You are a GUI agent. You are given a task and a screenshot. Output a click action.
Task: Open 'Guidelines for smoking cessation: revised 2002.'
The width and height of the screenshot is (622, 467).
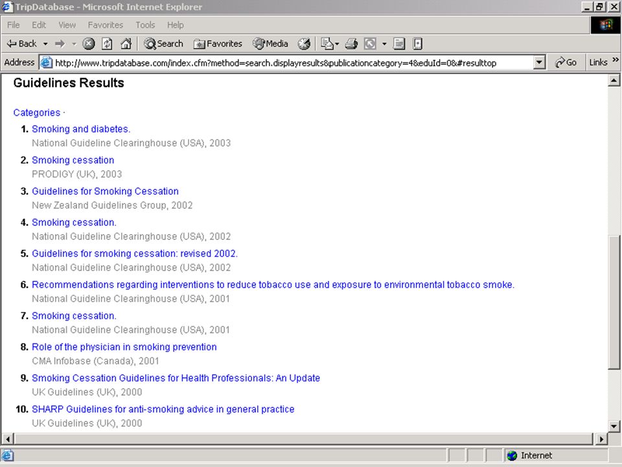pos(135,254)
